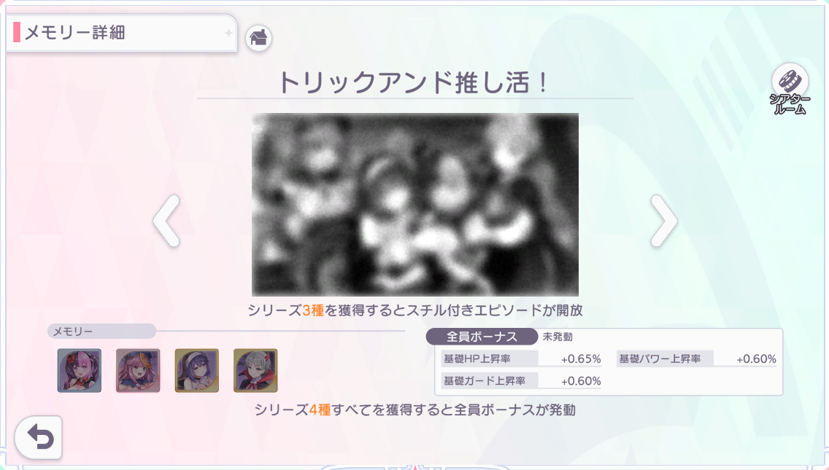The width and height of the screenshot is (829, 470).
Task: Click the シリーズ3種 episode unlock text
Action: point(415,310)
